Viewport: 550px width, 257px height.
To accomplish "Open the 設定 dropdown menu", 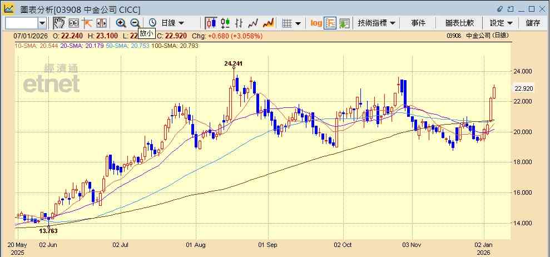I will pyautogui.click(x=501, y=23).
